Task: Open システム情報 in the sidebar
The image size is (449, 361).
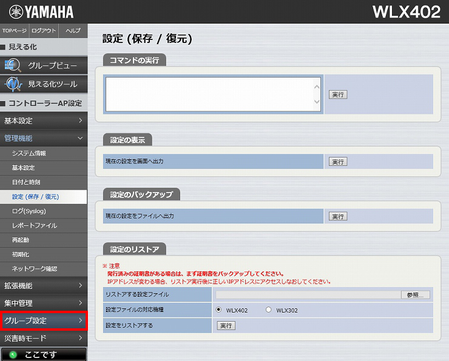Action: point(44,153)
